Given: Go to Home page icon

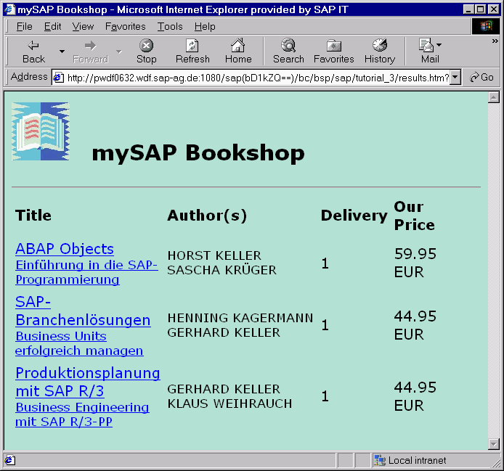Looking at the screenshot, I should point(237,46).
